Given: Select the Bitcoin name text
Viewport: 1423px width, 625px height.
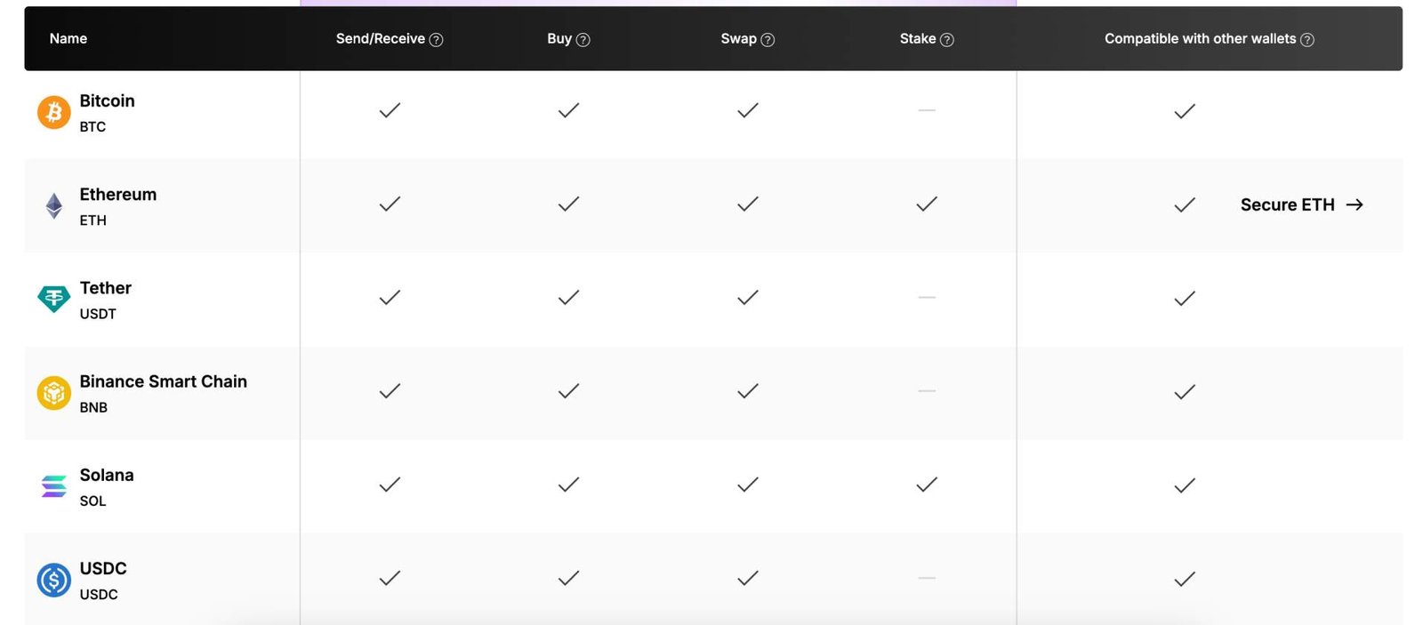Looking at the screenshot, I should tap(108, 100).
